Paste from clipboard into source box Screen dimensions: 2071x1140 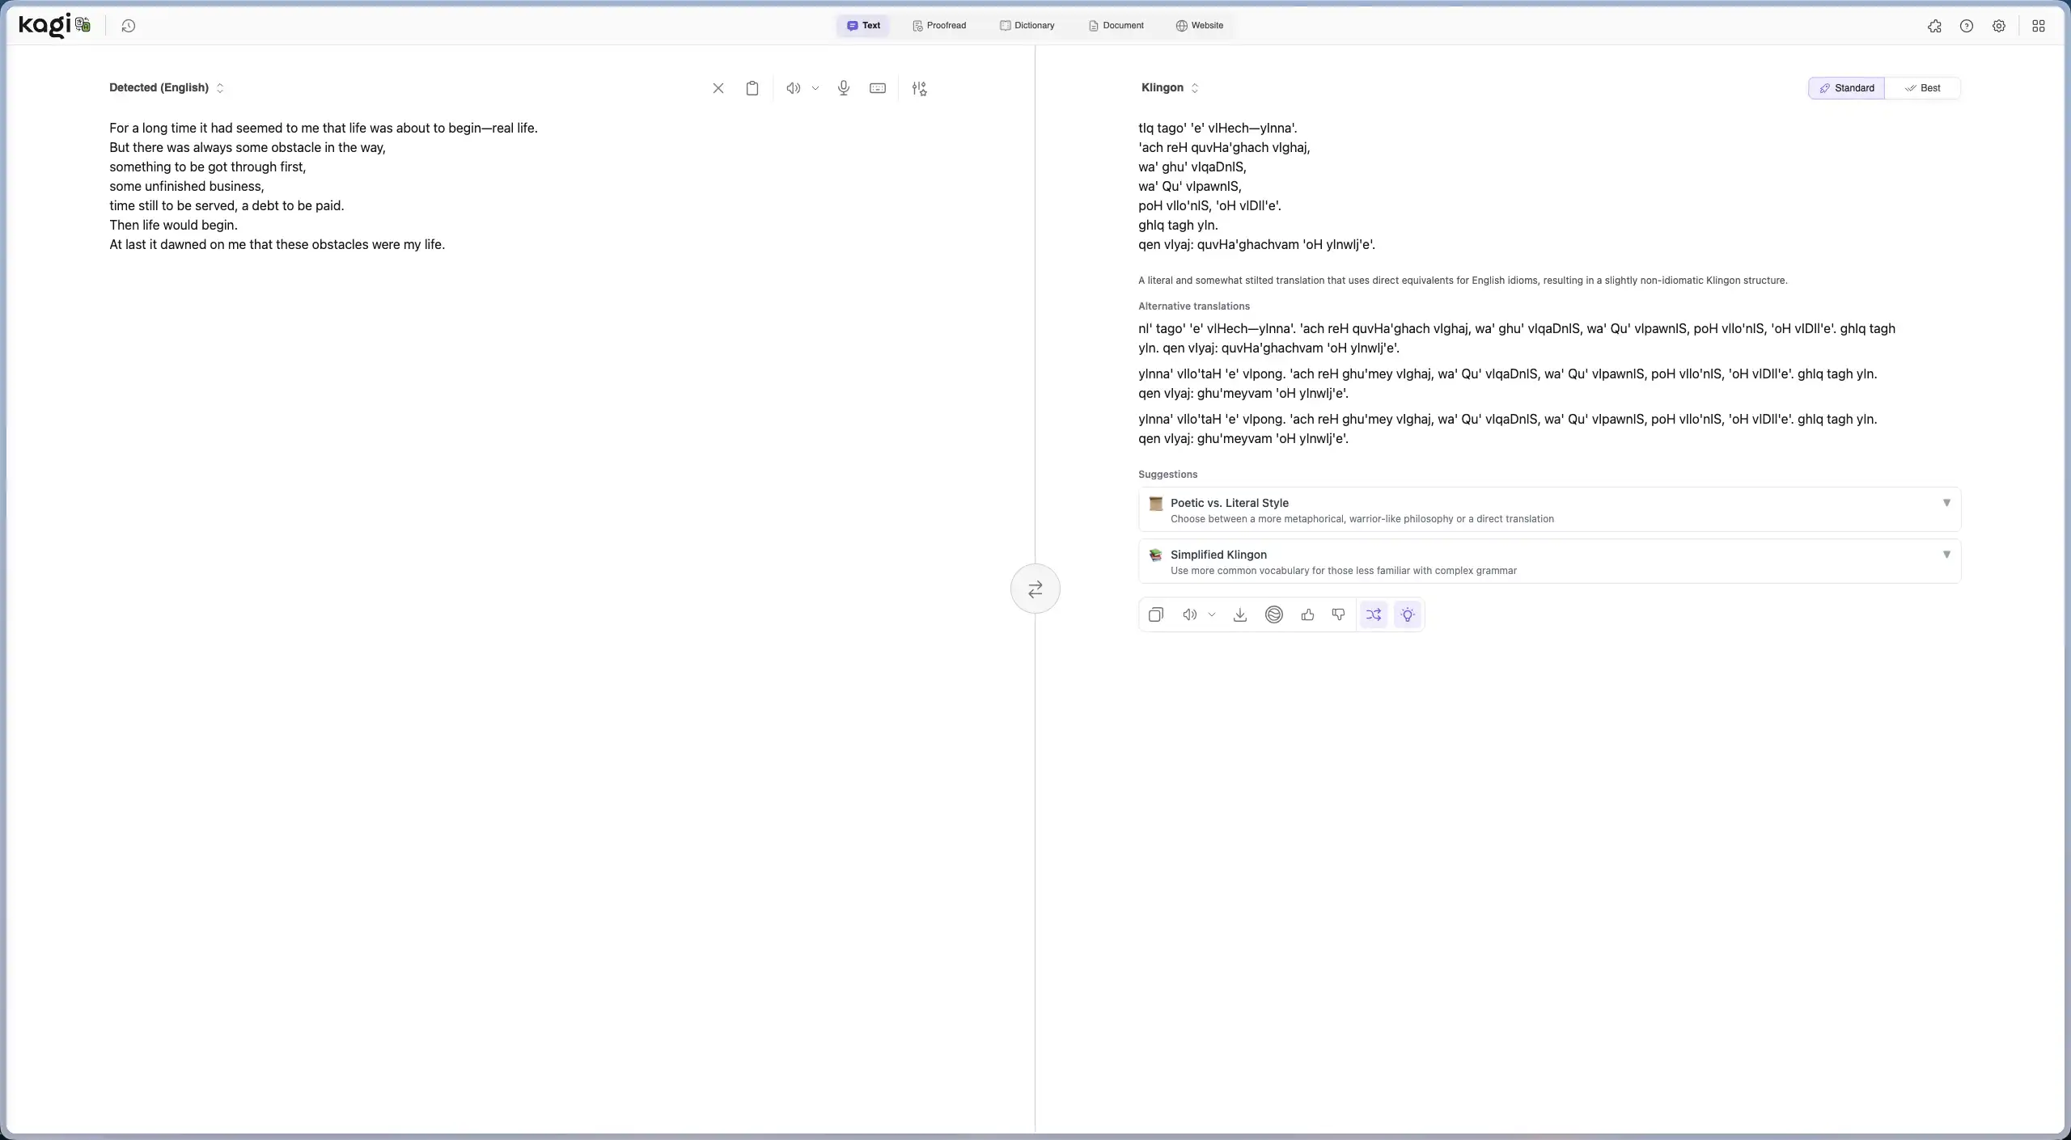(752, 88)
